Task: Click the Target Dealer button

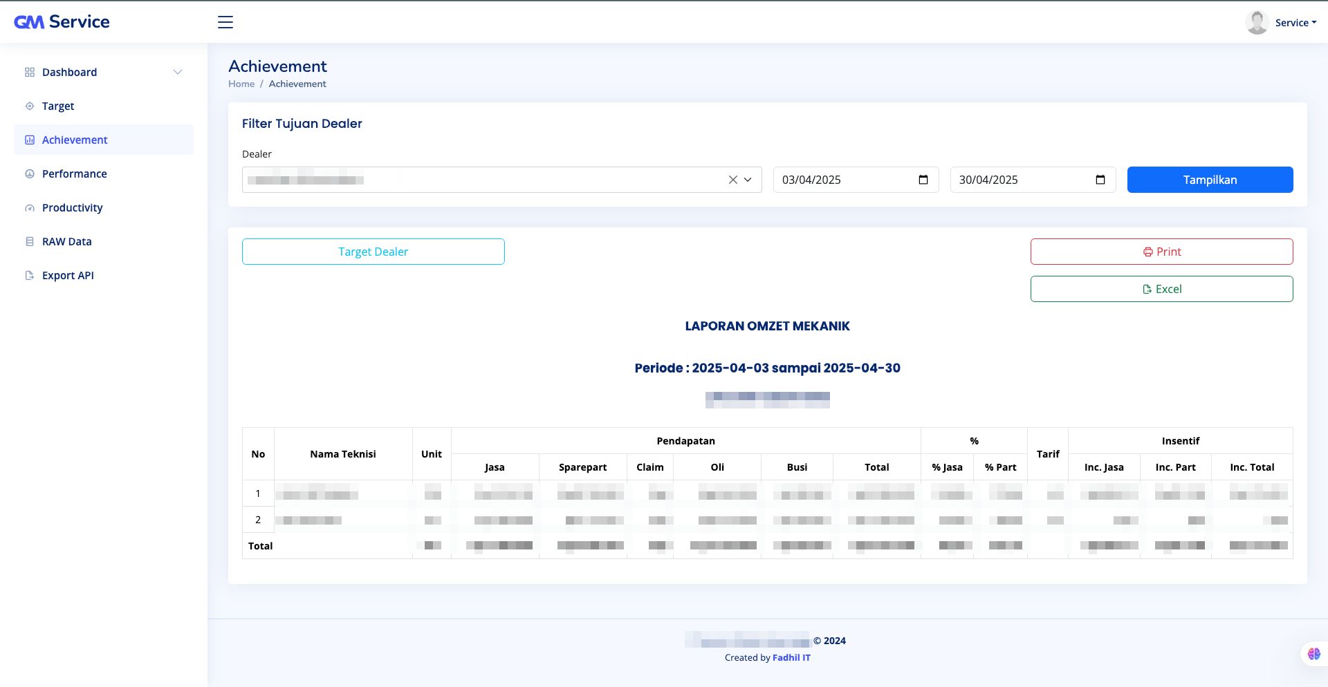Action: [x=373, y=252]
